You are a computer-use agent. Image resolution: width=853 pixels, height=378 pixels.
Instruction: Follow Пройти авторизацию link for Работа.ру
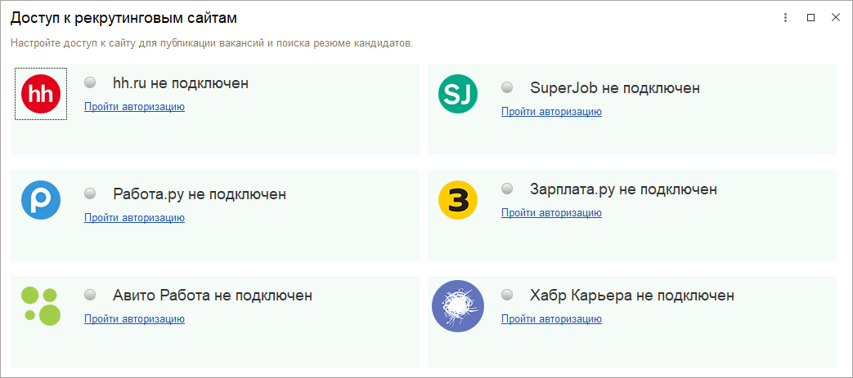click(x=134, y=217)
